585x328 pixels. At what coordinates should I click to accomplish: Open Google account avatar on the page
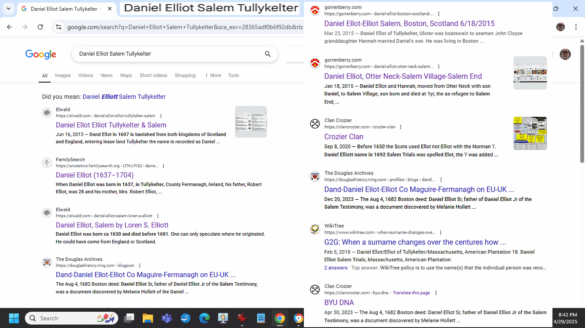(565, 54)
